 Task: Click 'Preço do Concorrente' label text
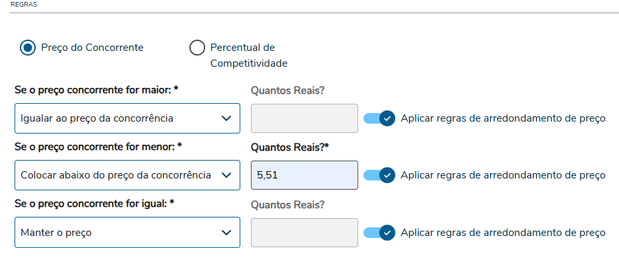pos(92,48)
